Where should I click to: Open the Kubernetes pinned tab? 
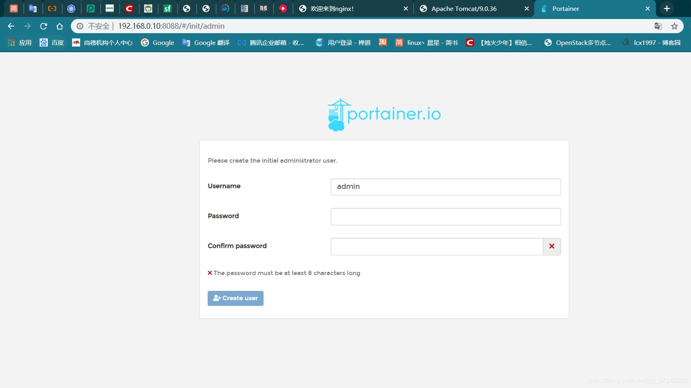(71, 8)
